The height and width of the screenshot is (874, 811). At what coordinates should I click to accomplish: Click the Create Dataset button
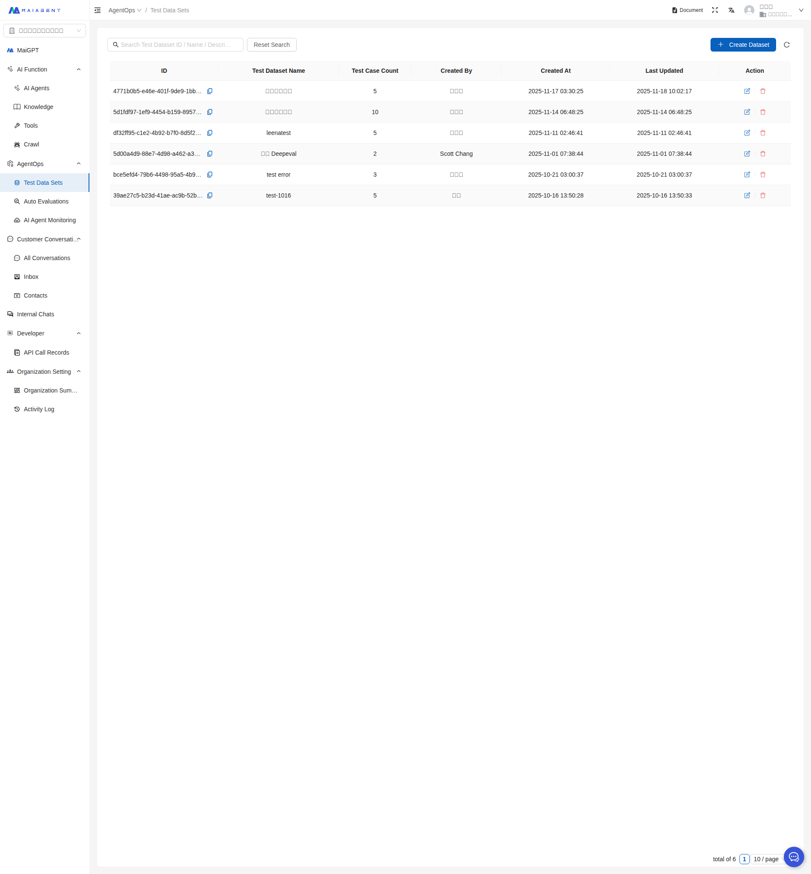pyautogui.click(x=742, y=45)
